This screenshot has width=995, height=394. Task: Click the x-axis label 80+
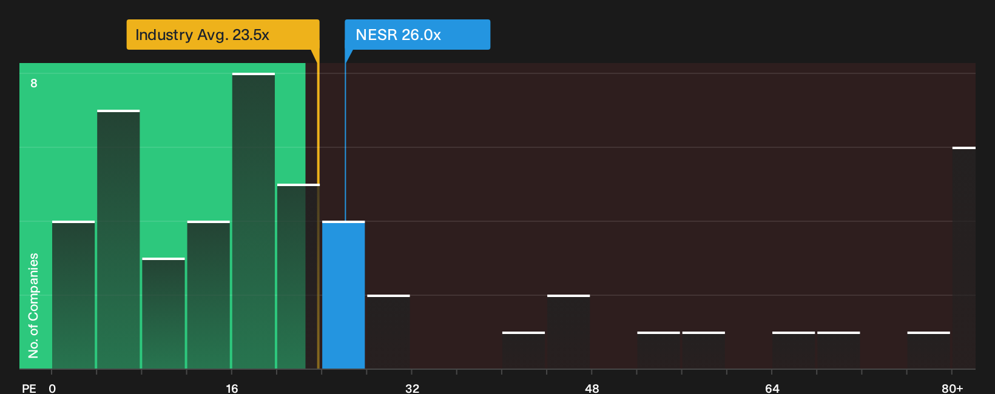click(x=953, y=388)
